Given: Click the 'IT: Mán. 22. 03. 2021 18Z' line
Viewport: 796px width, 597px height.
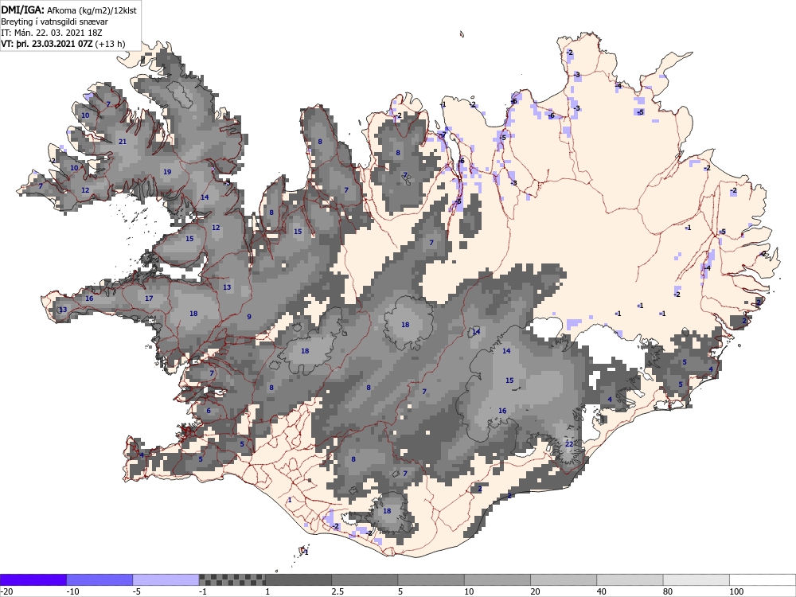Looking at the screenshot, I should [x=52, y=33].
